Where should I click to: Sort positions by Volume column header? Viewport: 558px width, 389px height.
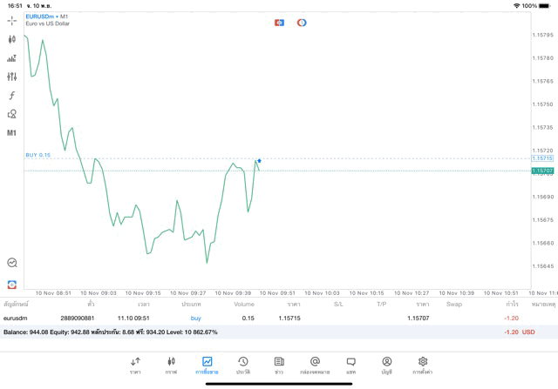(244, 305)
